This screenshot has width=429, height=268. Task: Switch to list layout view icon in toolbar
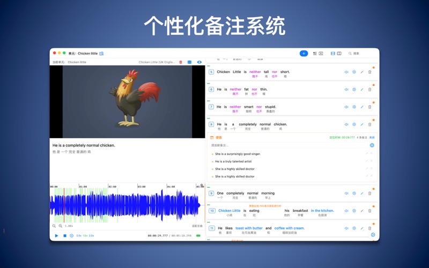coord(315,53)
